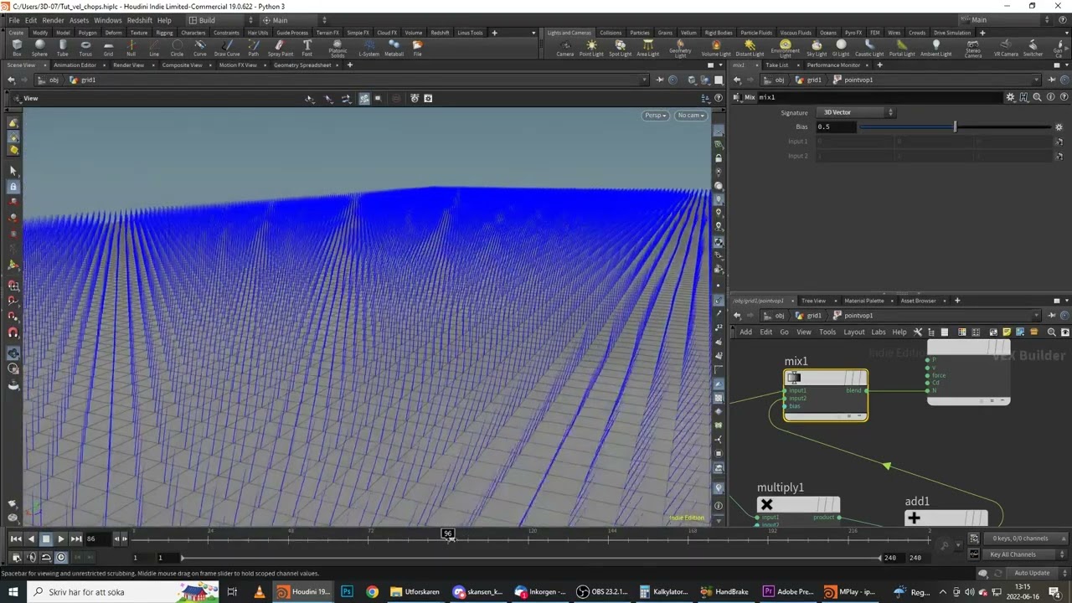Viewport: 1072px width, 603px height.
Task: Open the parameter pane gear menu
Action: point(1011,97)
